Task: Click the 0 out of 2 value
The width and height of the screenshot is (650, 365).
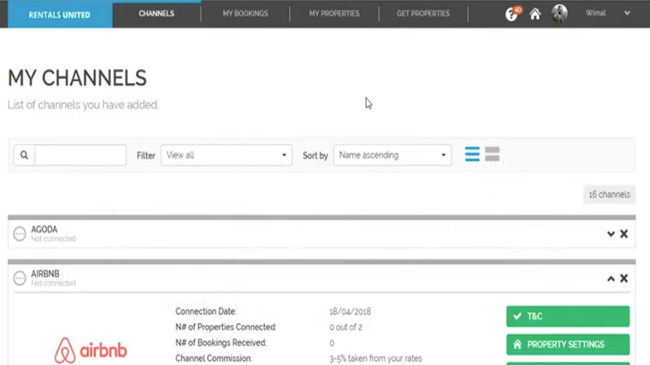Action: click(345, 327)
